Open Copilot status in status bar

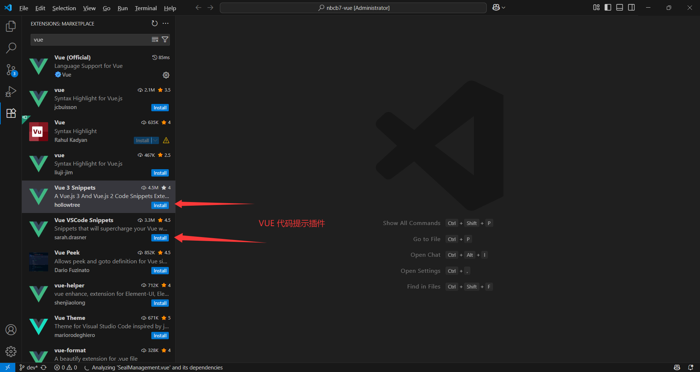pyautogui.click(x=677, y=367)
